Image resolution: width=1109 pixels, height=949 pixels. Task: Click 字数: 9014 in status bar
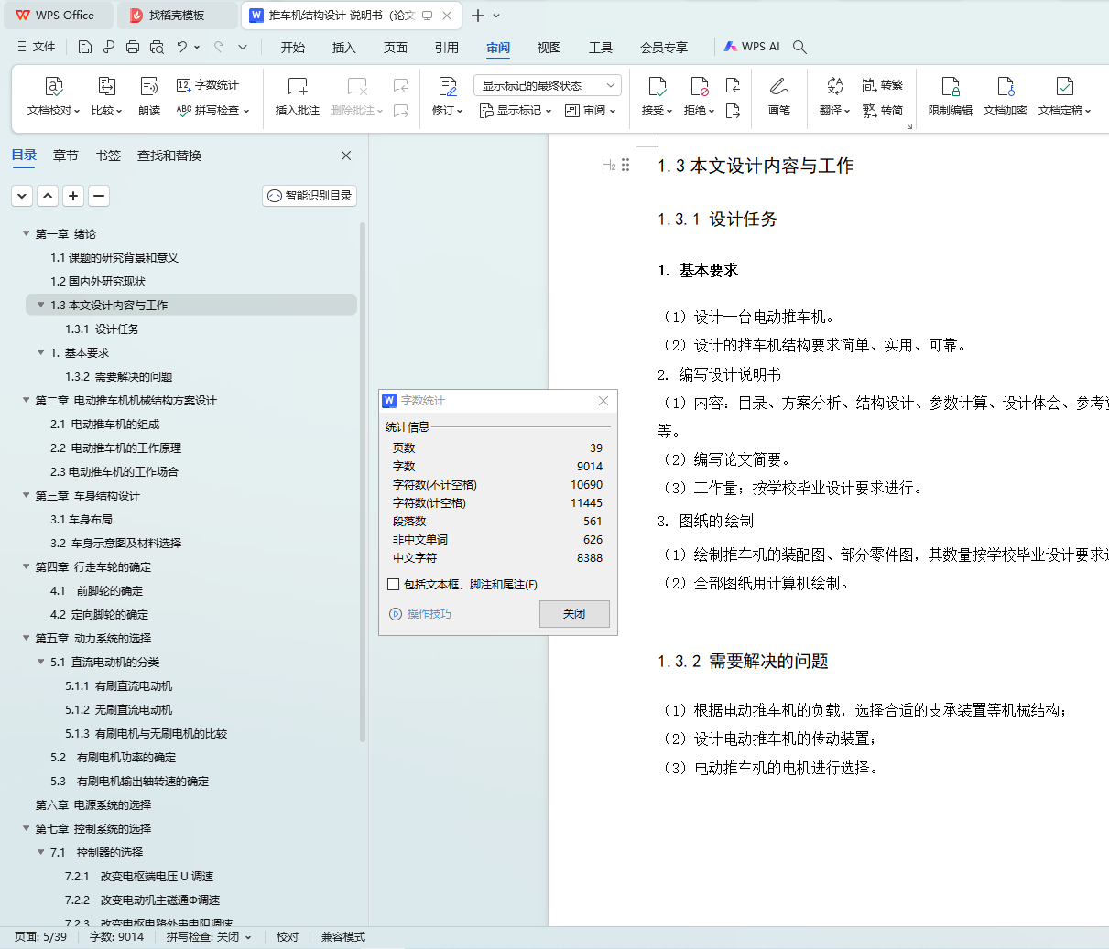(116, 937)
